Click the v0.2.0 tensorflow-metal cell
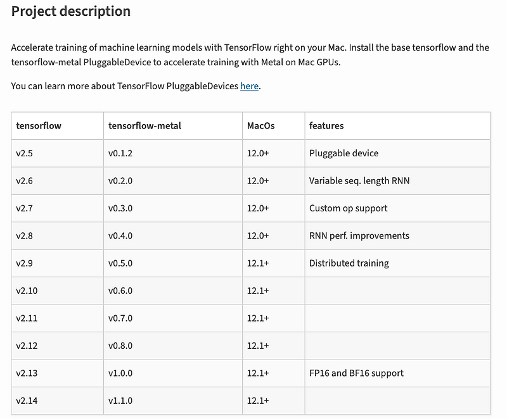 [x=120, y=181]
